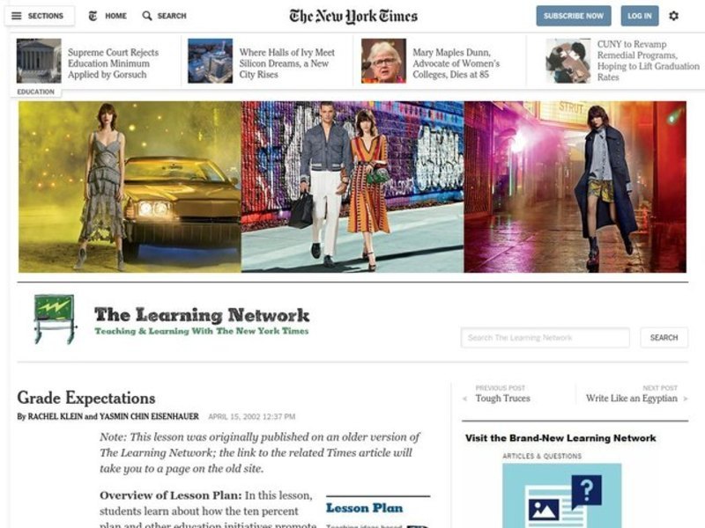The height and width of the screenshot is (528, 705).
Task: Click the next post right arrow
Action: pos(686,399)
